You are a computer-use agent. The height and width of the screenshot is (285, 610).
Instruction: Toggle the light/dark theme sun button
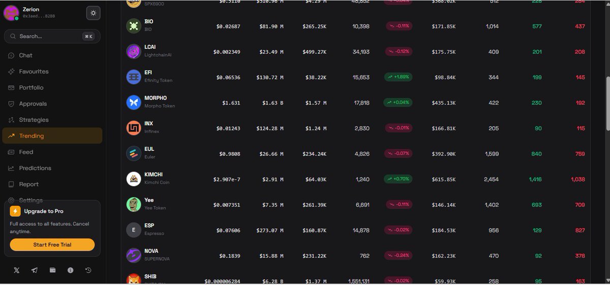(93, 13)
